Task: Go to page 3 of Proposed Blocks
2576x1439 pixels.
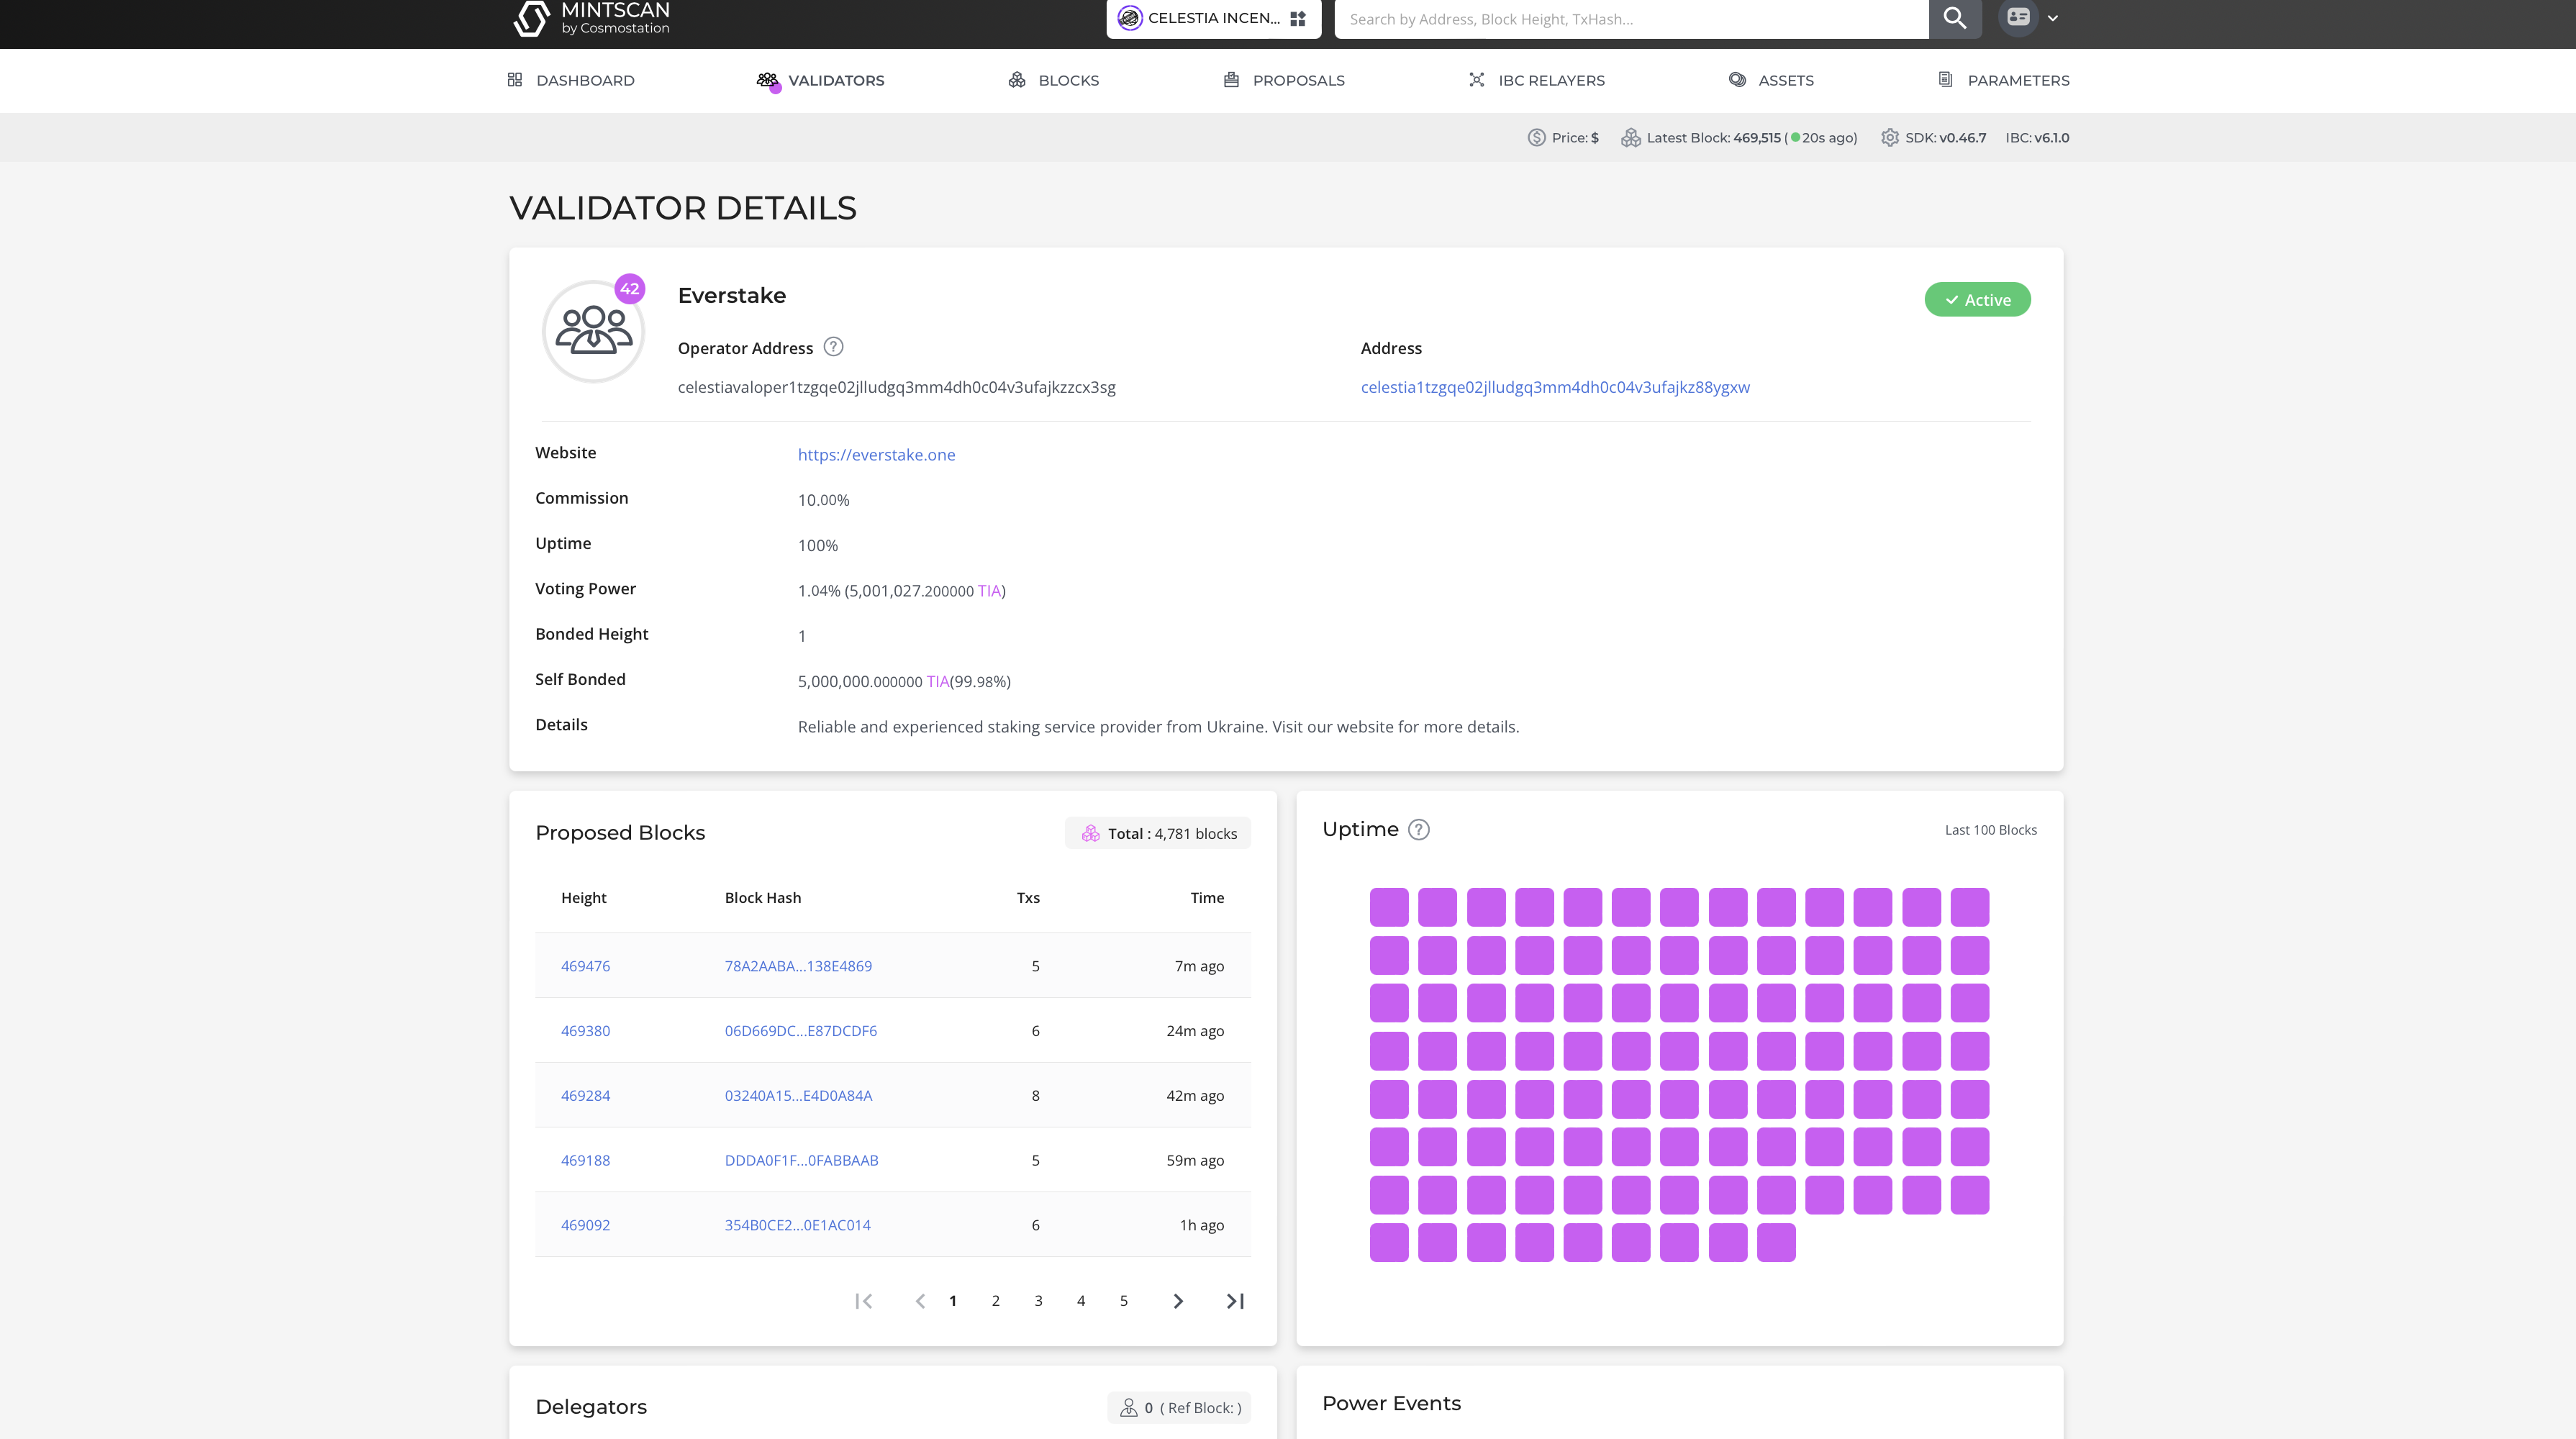Action: [1038, 1300]
